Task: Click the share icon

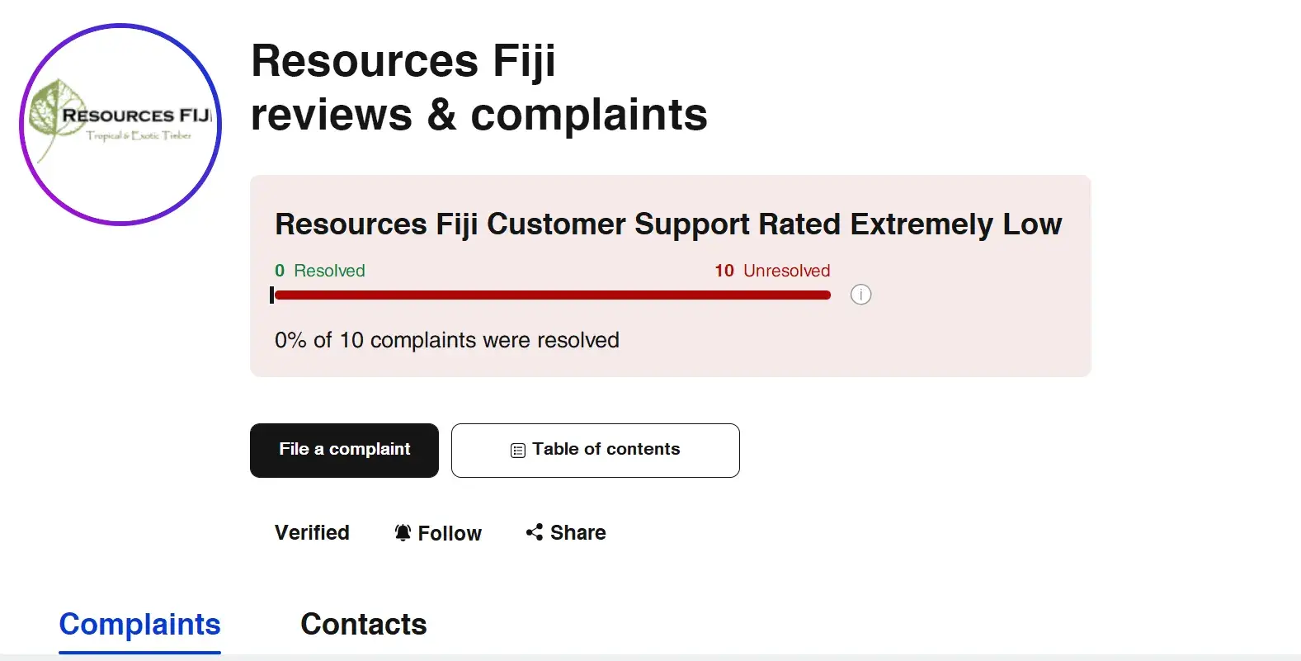Action: click(x=535, y=532)
